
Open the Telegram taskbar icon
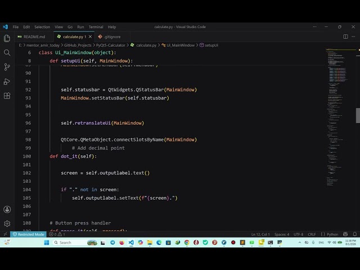coord(112,242)
